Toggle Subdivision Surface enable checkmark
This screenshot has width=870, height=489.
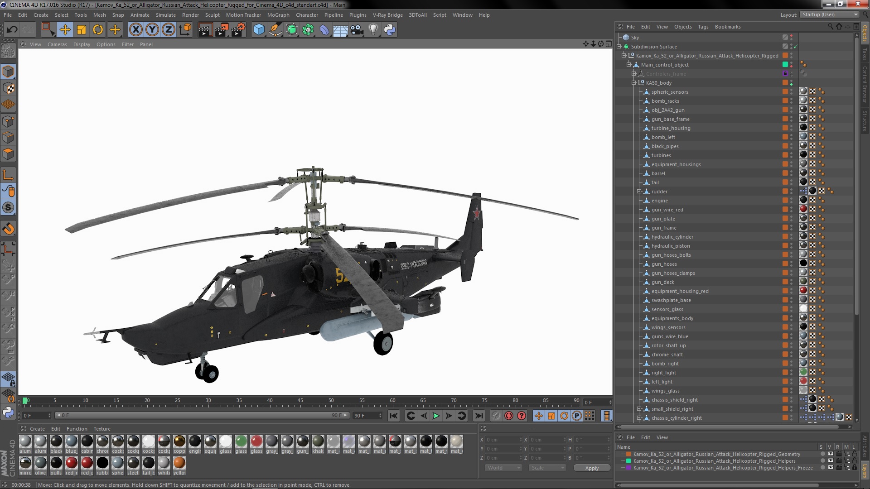[796, 47]
